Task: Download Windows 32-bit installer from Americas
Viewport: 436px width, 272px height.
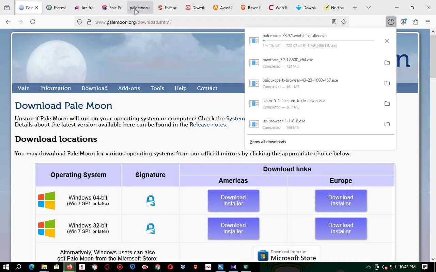Action: pos(233,228)
